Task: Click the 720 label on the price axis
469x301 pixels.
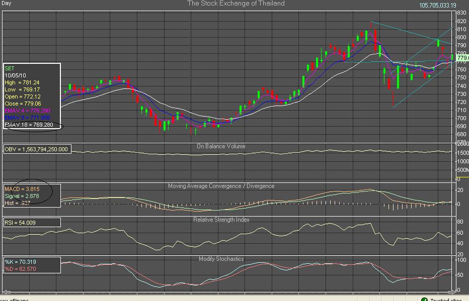Action: (462, 102)
